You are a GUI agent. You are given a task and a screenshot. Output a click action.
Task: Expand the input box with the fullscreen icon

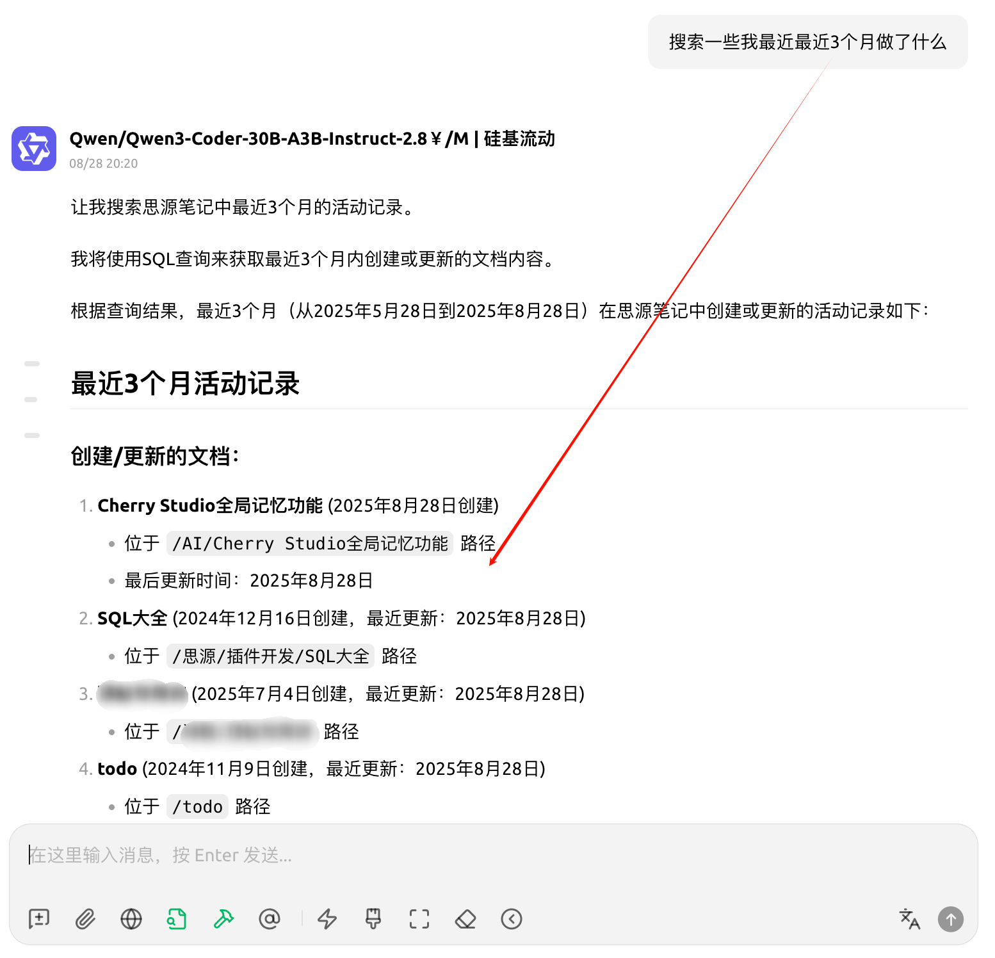(419, 919)
